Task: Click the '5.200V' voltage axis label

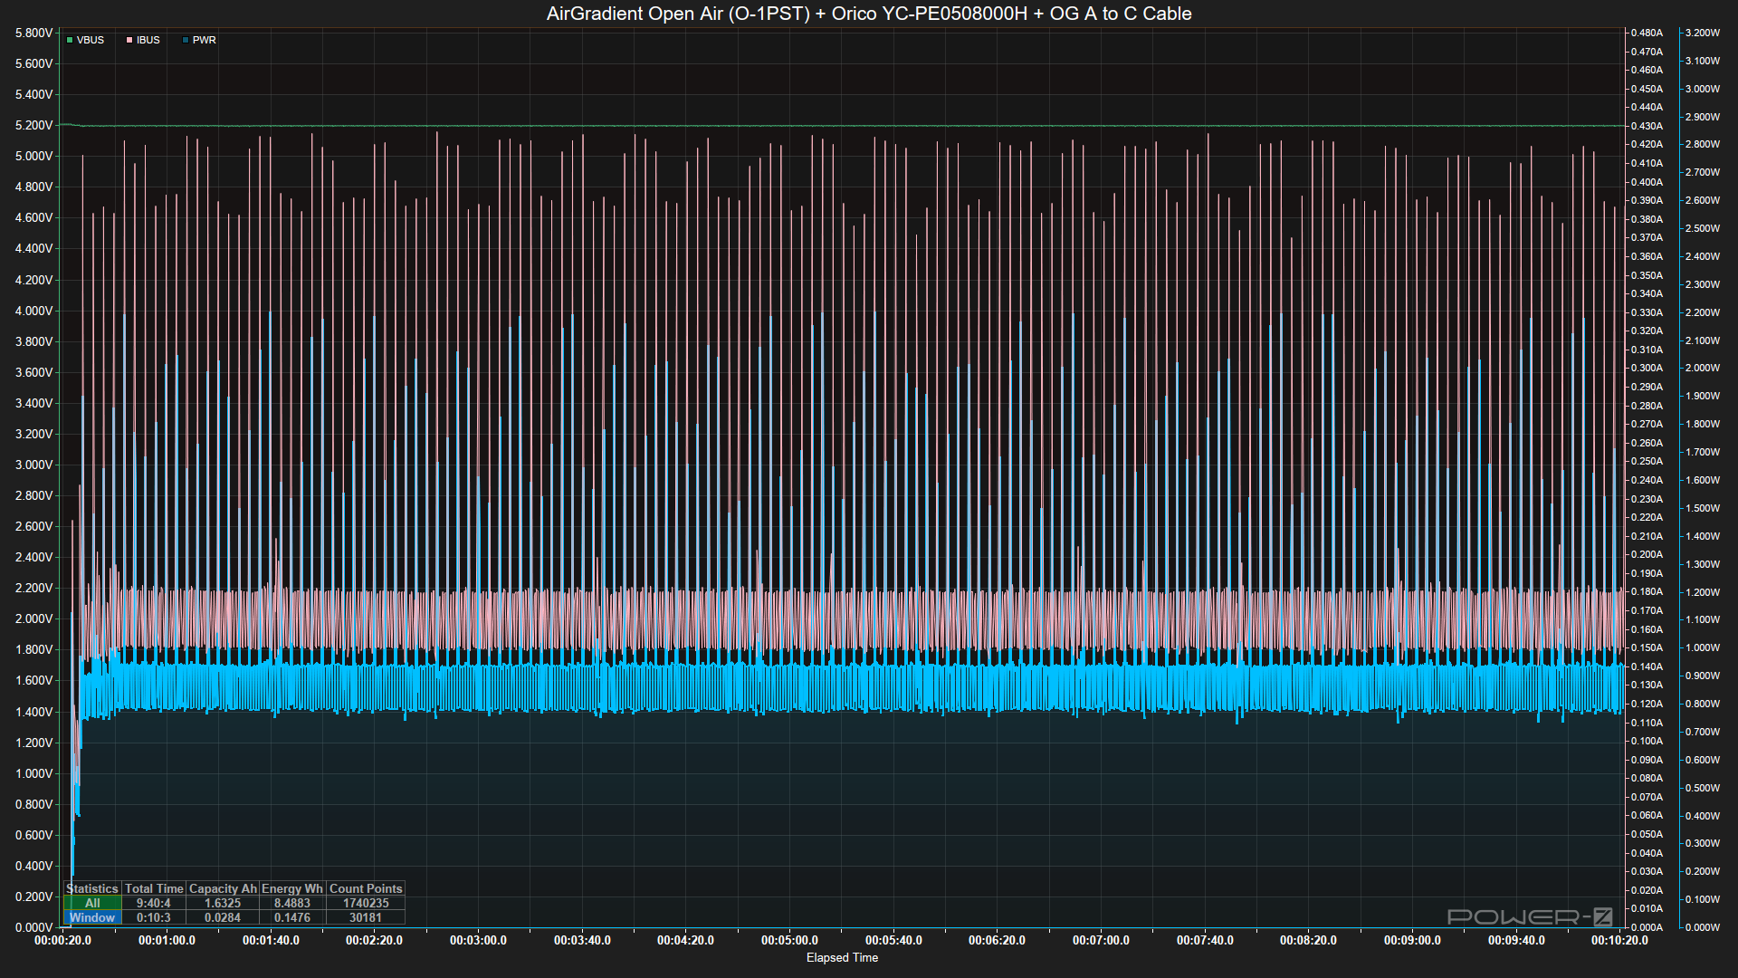Action: tap(34, 125)
